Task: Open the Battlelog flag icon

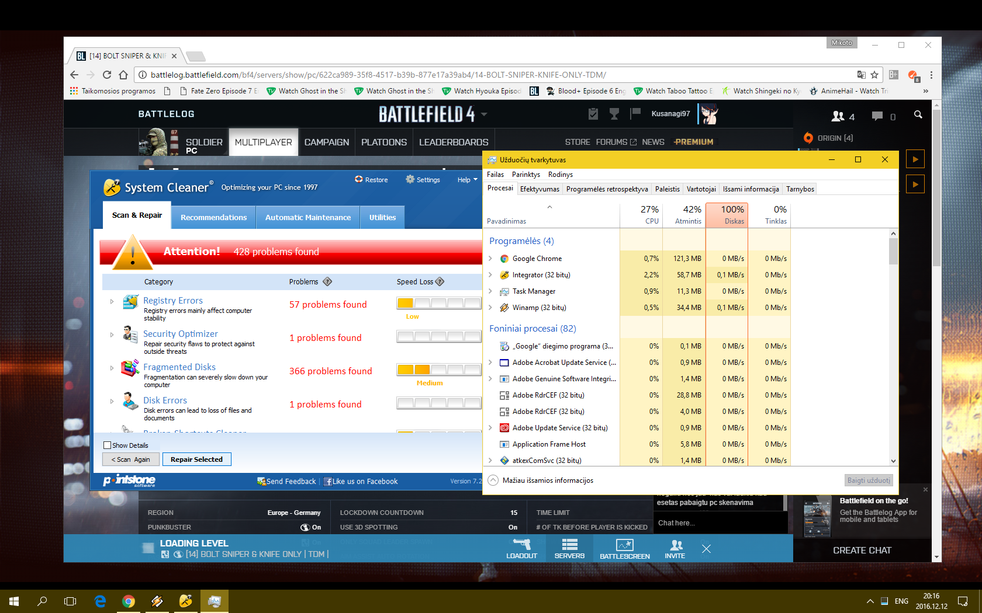Action: (635, 114)
